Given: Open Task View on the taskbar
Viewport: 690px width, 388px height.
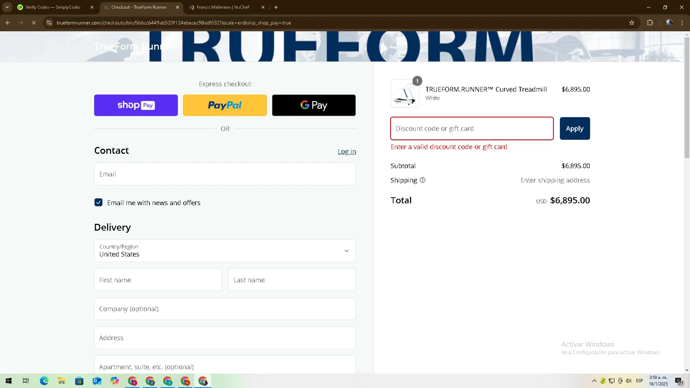Looking at the screenshot, I should tap(26, 381).
